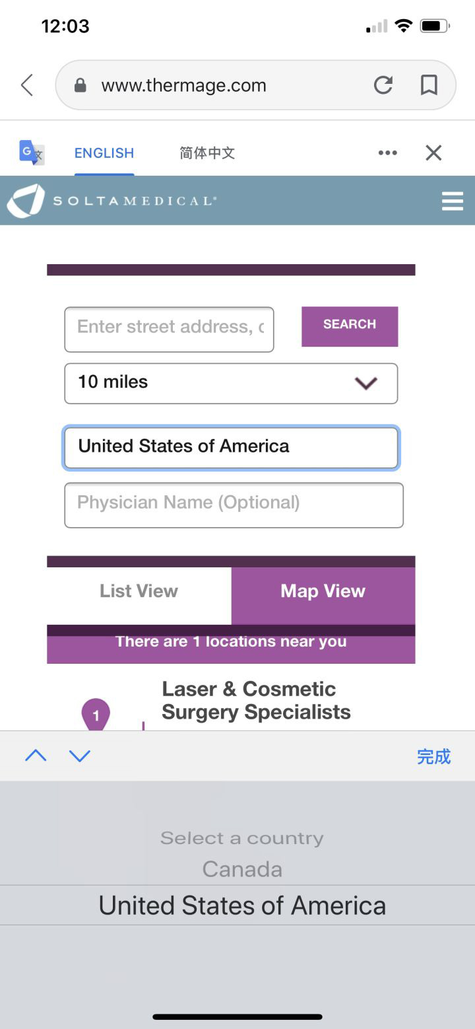Tap the Solta Medical logo

point(112,201)
